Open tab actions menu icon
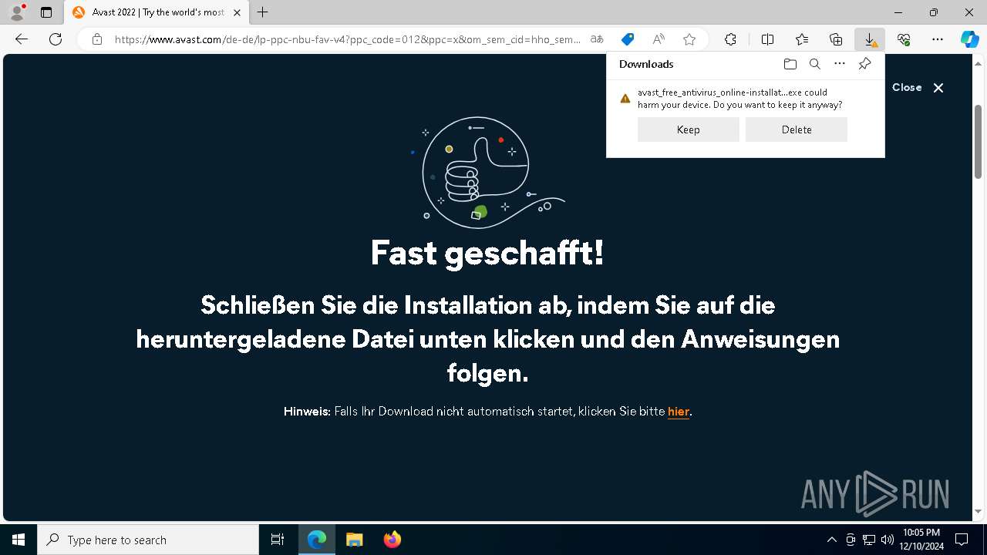 pos(46,12)
